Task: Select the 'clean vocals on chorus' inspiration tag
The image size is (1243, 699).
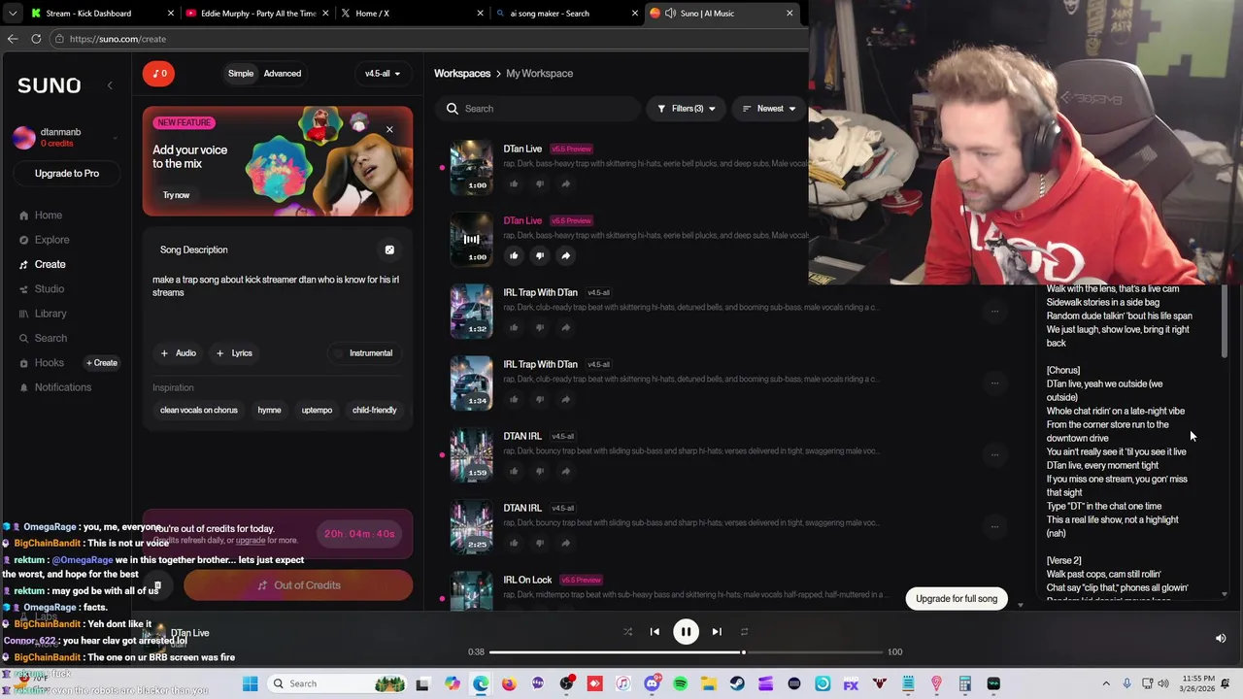Action: point(199,411)
